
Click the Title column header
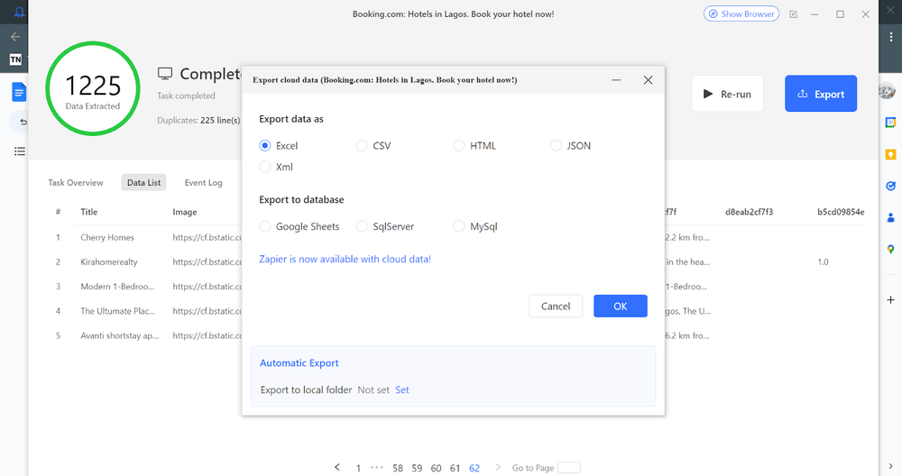pos(88,212)
